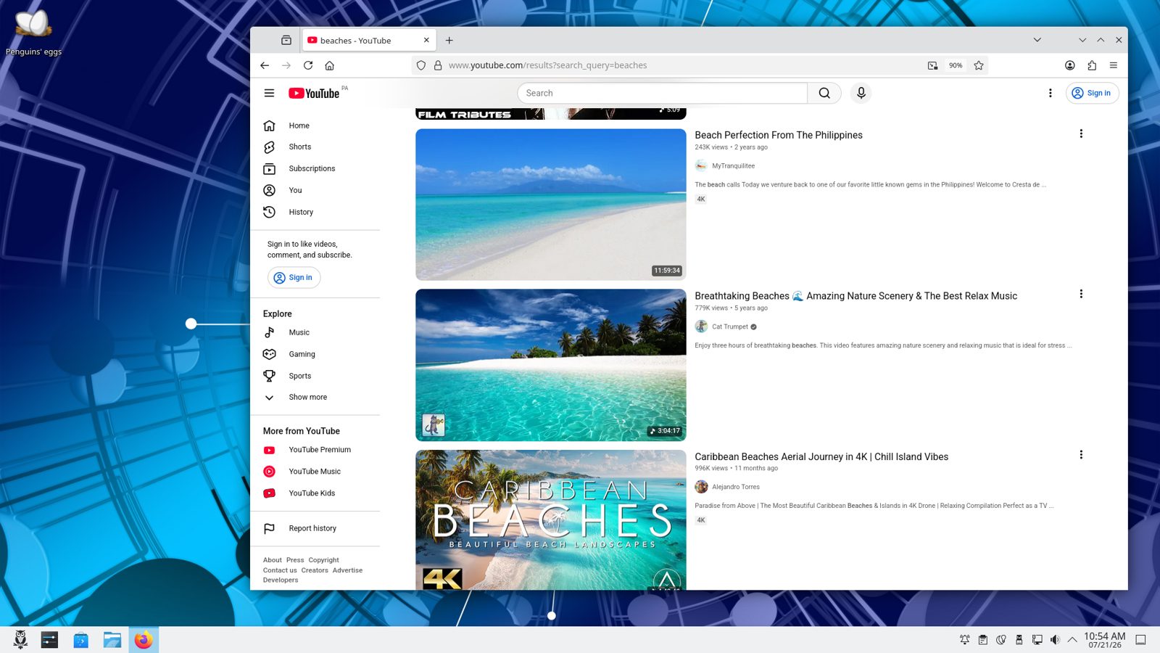Screen dimensions: 1160x653
Task: Open the Cat Trumpet channel link
Action: (x=729, y=326)
